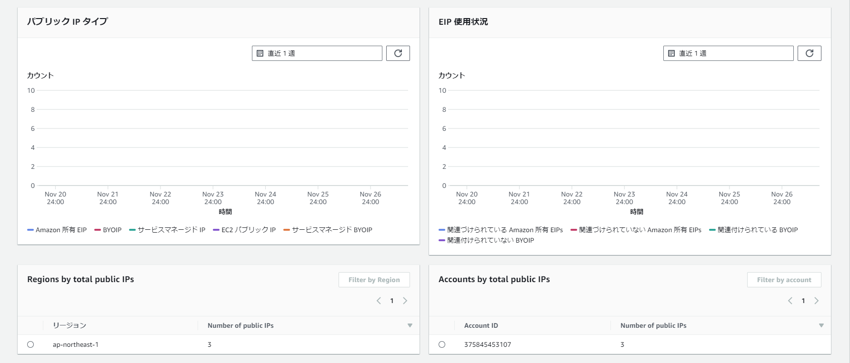Open date range picker in パブリック IP タイプ panel
The width and height of the screenshot is (850, 363).
tap(317, 53)
